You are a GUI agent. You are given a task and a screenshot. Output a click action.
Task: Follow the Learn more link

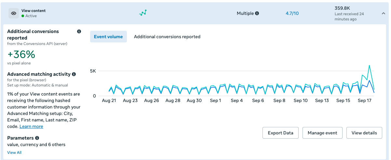pos(31,126)
